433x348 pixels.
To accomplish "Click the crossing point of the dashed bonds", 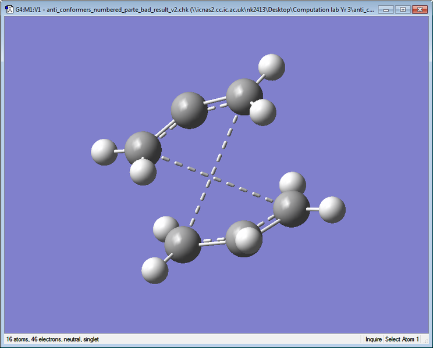I will pyautogui.click(x=212, y=175).
